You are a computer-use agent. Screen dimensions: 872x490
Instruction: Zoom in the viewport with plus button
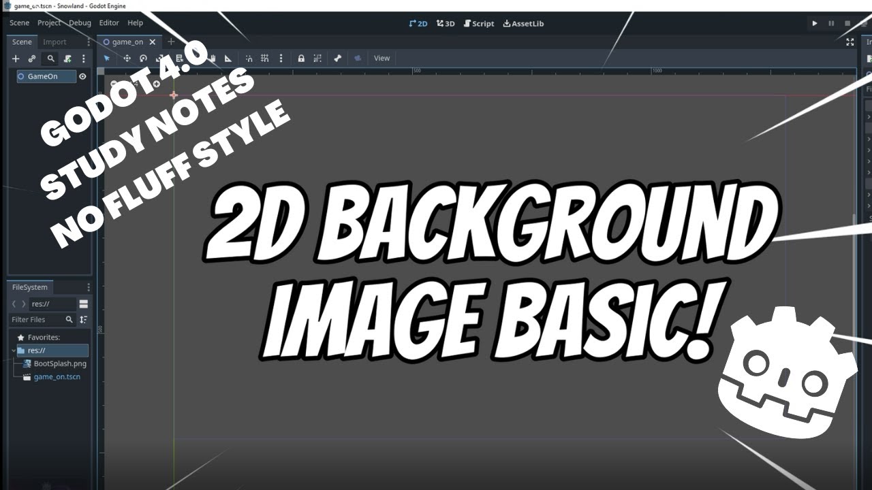pos(157,84)
